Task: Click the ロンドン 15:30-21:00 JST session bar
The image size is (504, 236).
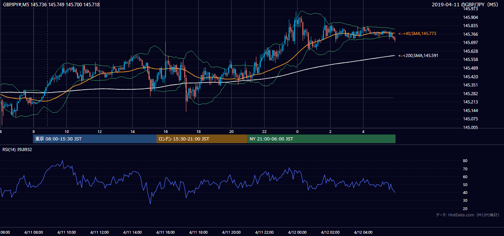Action: point(202,139)
